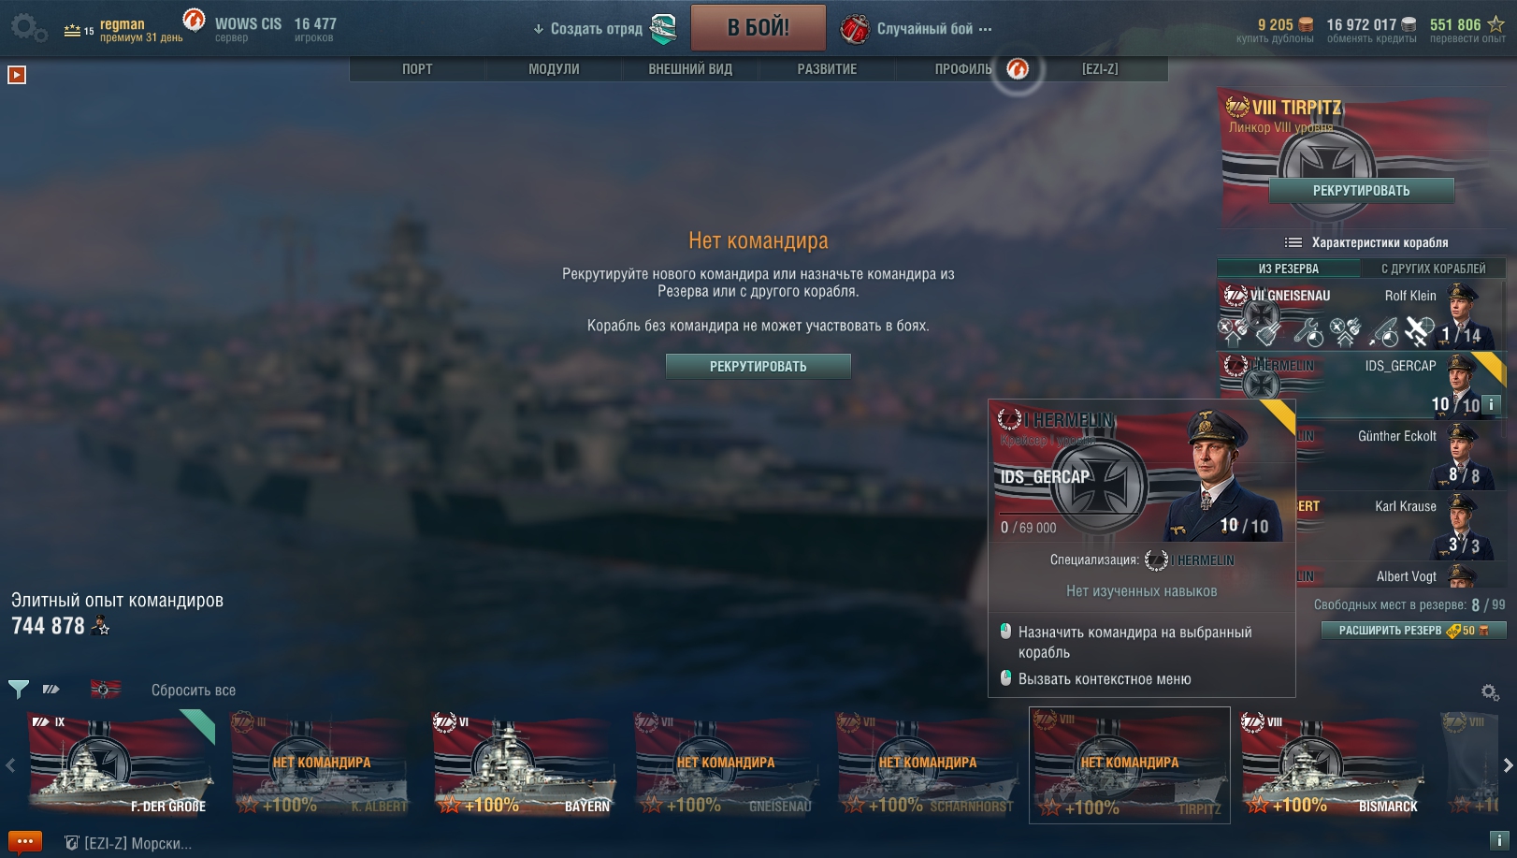The height and width of the screenshot is (858, 1517).
Task: Click the red play icon below settings
Action: click(17, 75)
